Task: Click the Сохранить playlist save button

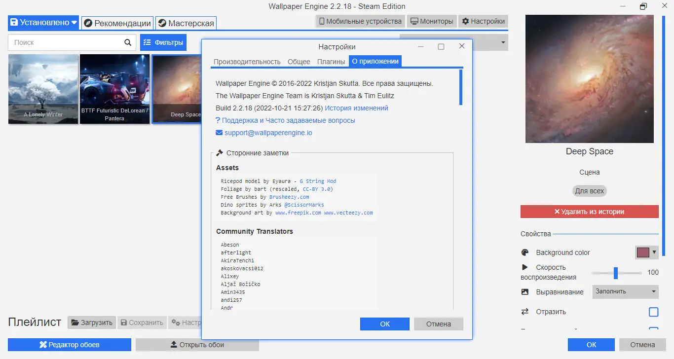Action: (142, 323)
